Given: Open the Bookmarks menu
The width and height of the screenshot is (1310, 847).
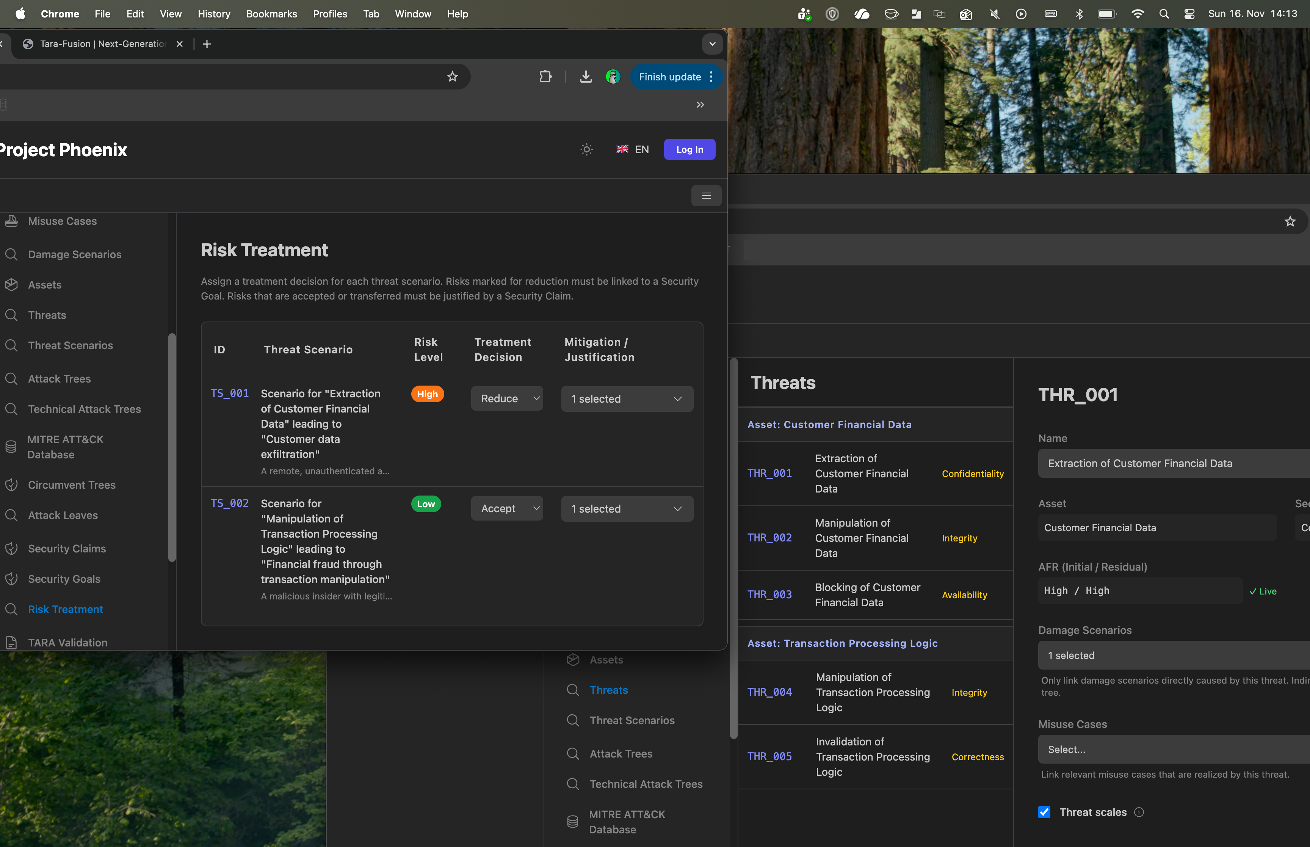Looking at the screenshot, I should click(x=271, y=14).
